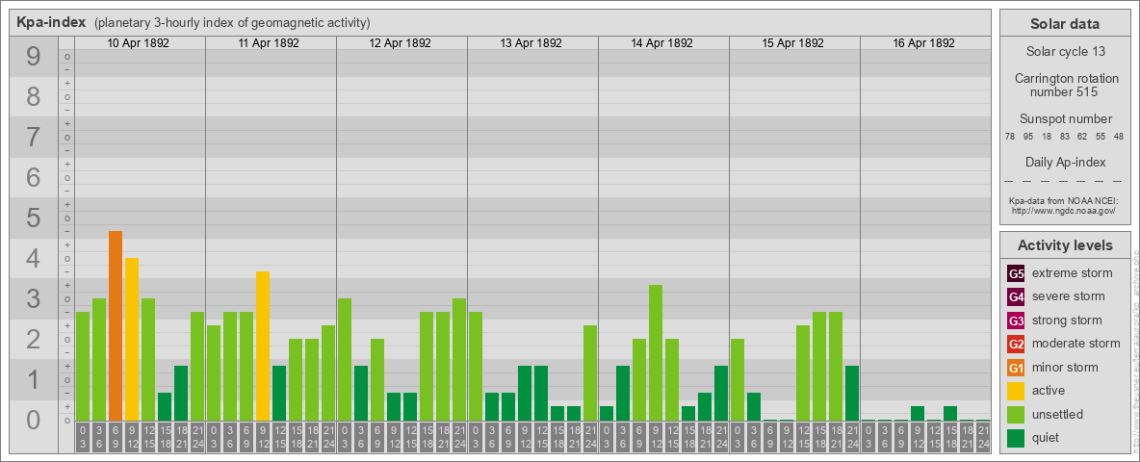
Task: Select the yellow active bar on 10 Apr
Action: coord(132,339)
